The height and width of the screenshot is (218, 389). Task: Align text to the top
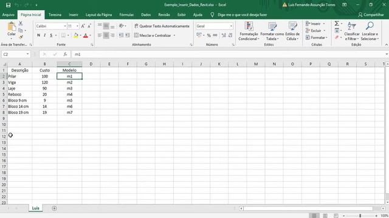[100, 26]
